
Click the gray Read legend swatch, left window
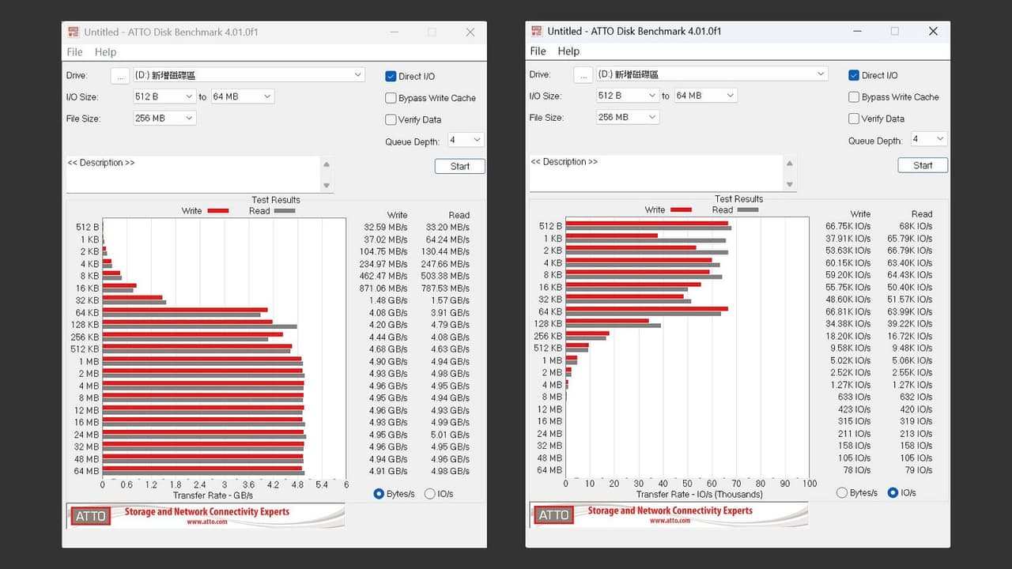285,211
